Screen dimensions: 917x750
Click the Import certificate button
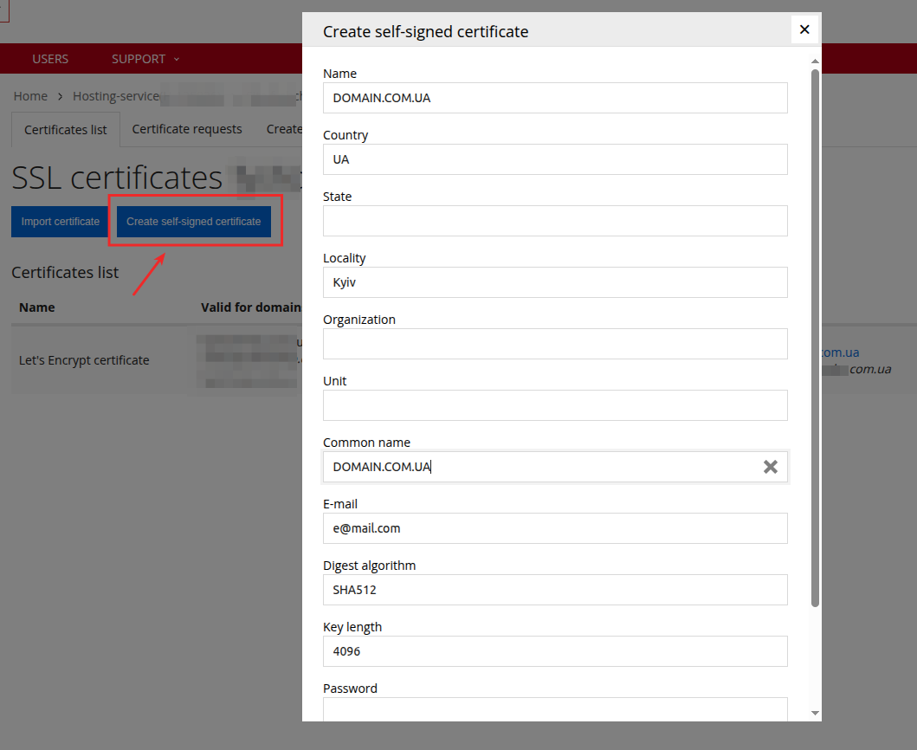[x=59, y=221]
